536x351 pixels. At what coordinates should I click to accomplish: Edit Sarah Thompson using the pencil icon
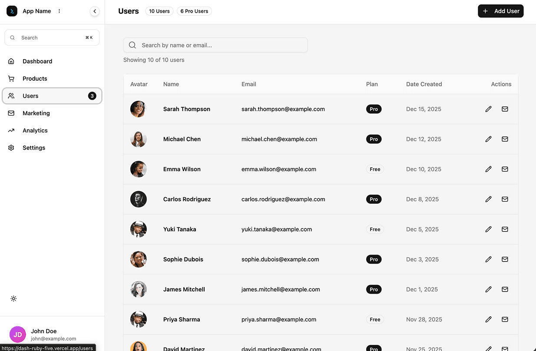488,109
